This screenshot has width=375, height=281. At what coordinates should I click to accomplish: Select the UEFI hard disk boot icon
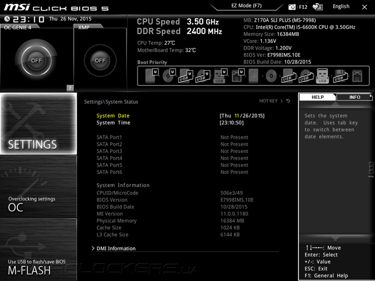pos(152,76)
